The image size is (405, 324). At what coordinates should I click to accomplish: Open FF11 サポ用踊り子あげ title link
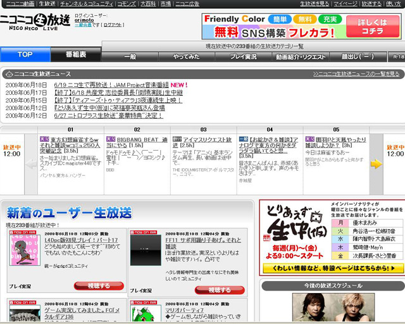[x=203, y=243]
